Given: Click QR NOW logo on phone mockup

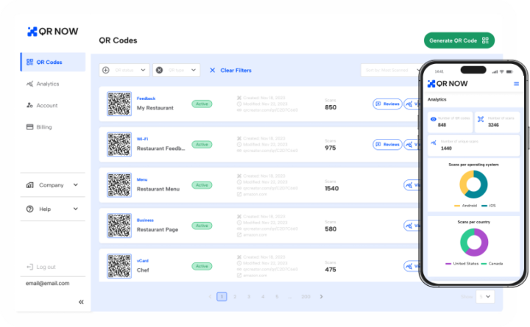Looking at the screenshot, I should pyautogui.click(x=448, y=83).
